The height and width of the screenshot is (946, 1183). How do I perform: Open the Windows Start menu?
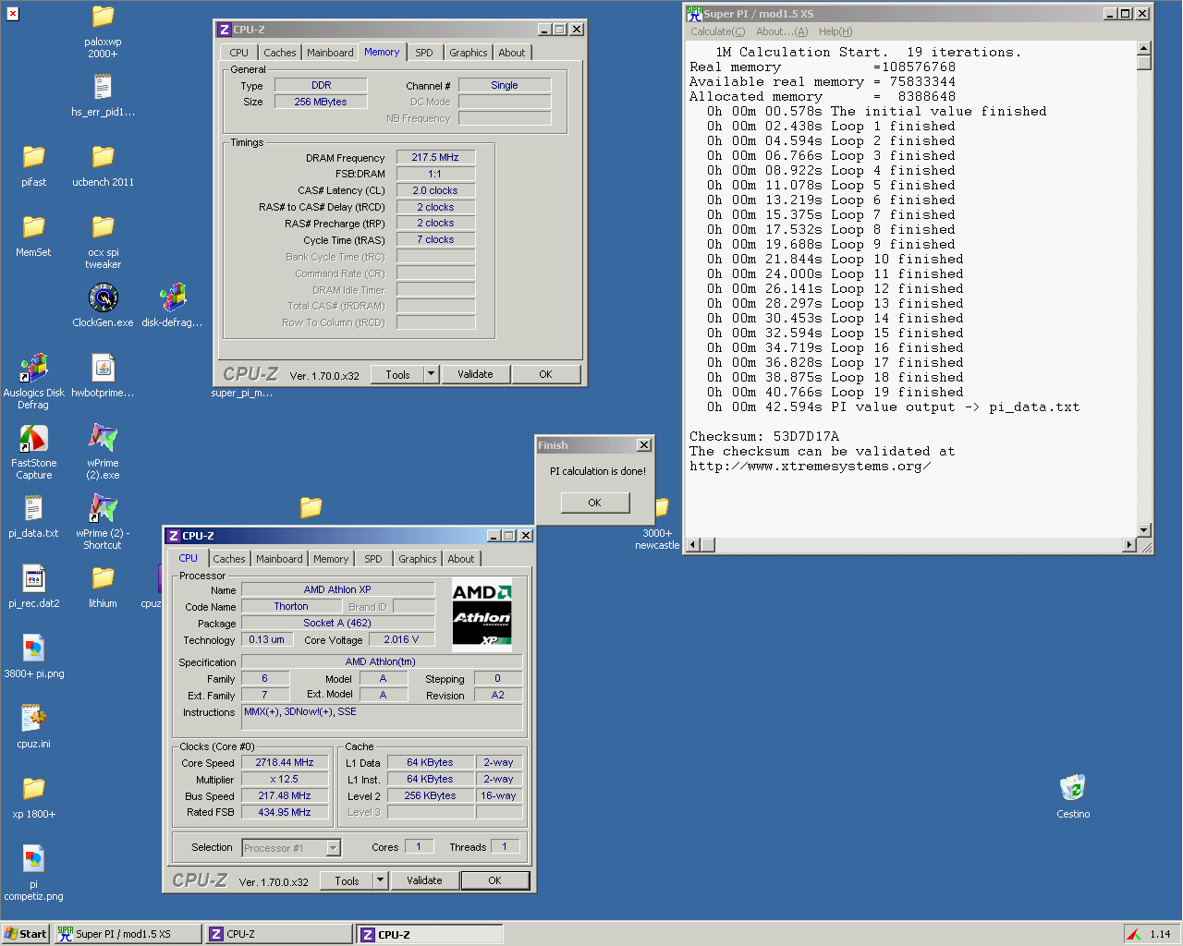tap(25, 934)
